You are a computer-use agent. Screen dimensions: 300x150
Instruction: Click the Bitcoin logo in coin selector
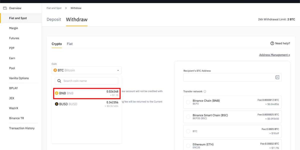[x=55, y=70]
